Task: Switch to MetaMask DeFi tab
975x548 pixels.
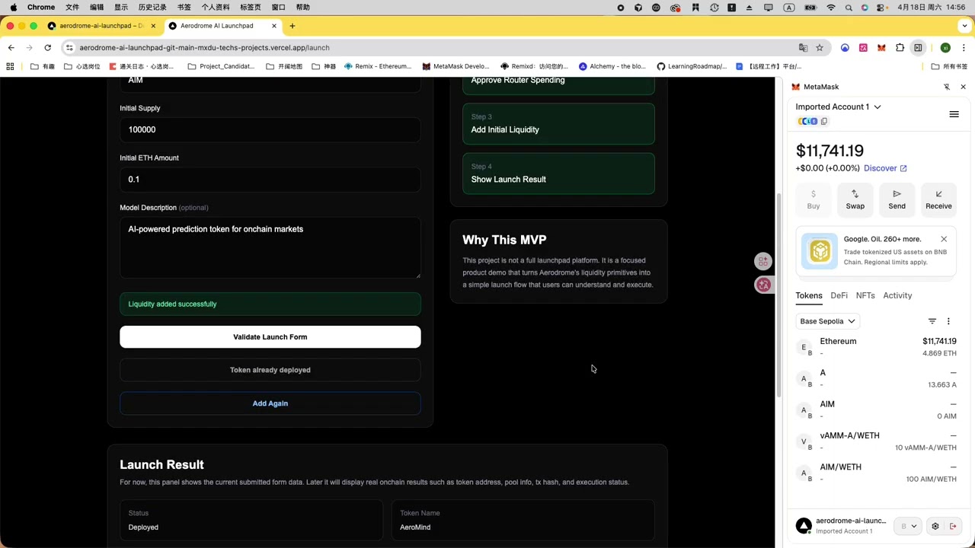Action: 839,295
